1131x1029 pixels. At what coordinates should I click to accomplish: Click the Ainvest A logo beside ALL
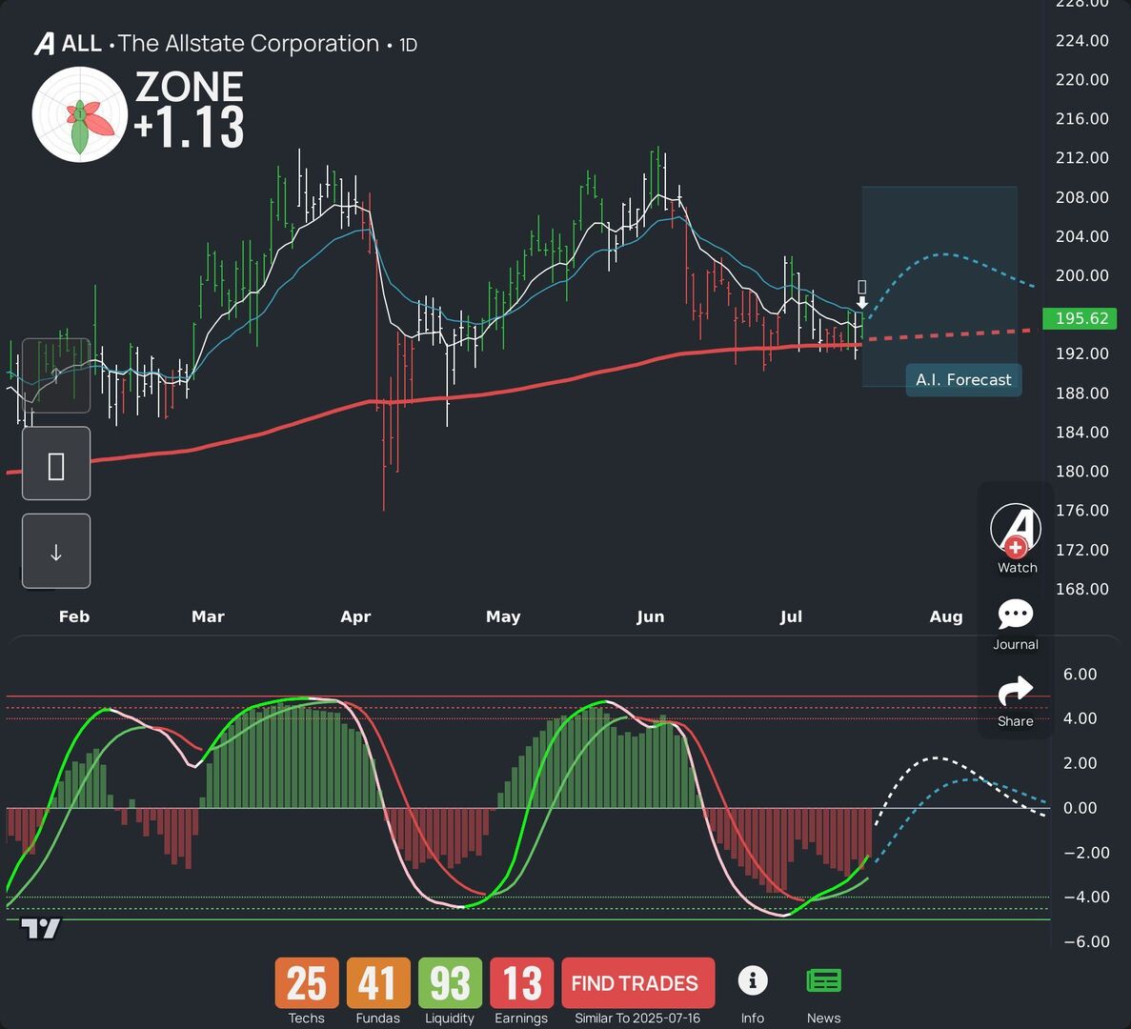coord(44,44)
